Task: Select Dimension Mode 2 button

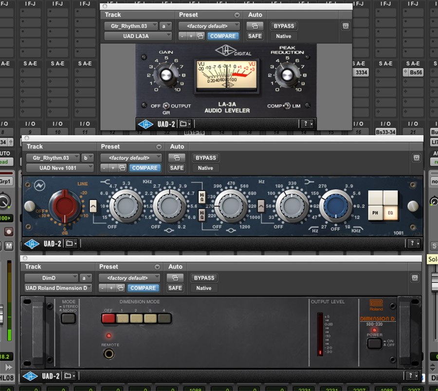Action: click(x=136, y=318)
